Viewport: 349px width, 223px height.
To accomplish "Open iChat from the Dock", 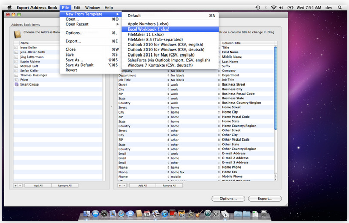I will pos(130,214).
